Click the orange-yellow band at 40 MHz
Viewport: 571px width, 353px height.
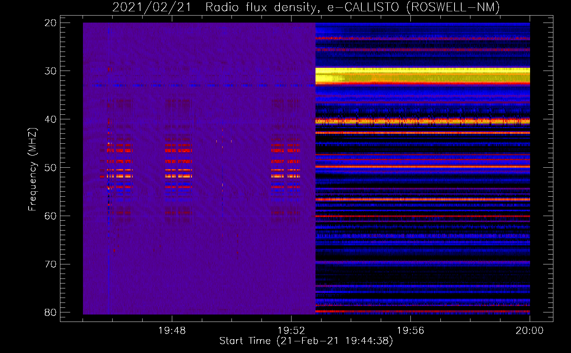click(x=422, y=121)
